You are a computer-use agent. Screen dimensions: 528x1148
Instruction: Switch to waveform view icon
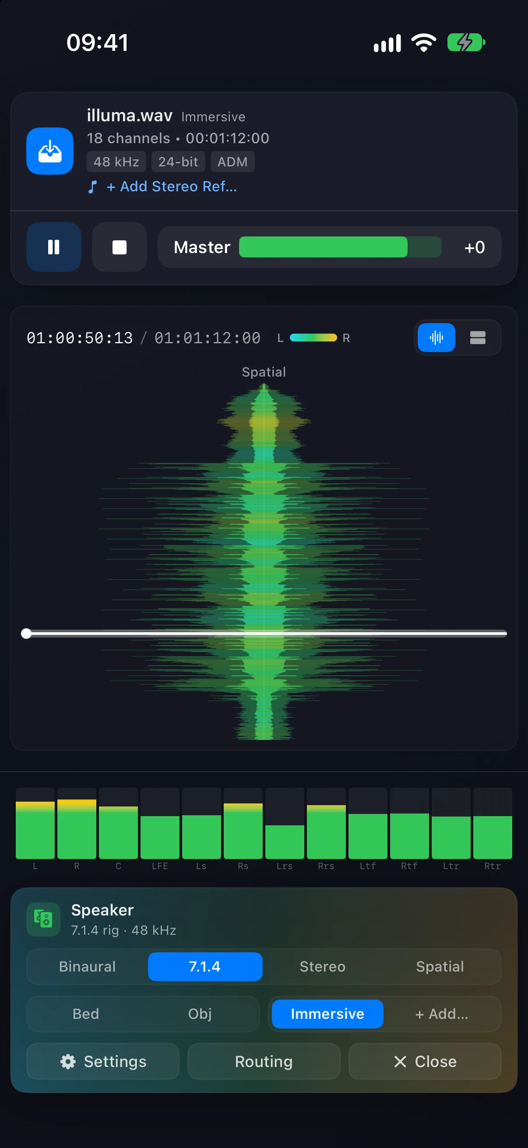tap(436, 338)
